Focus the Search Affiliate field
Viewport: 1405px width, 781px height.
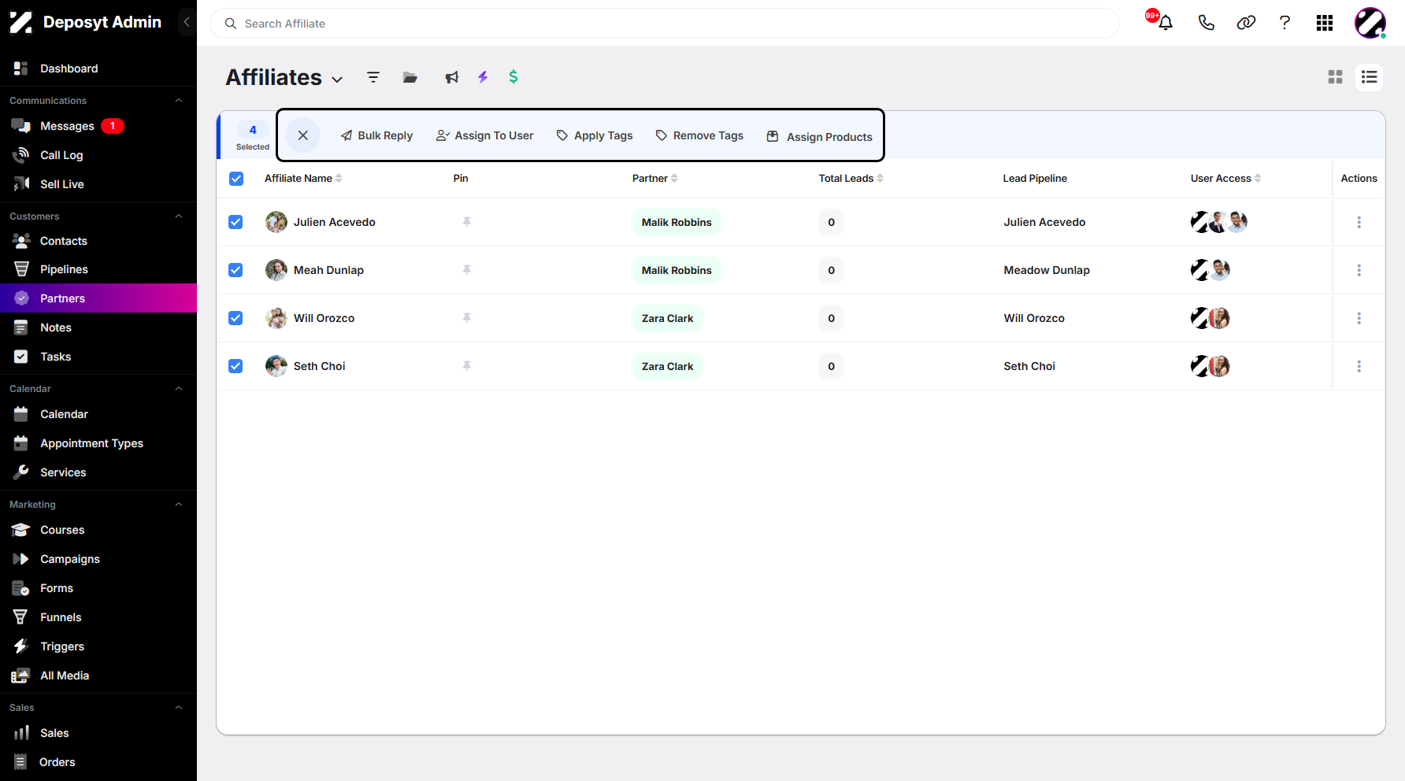click(x=665, y=24)
